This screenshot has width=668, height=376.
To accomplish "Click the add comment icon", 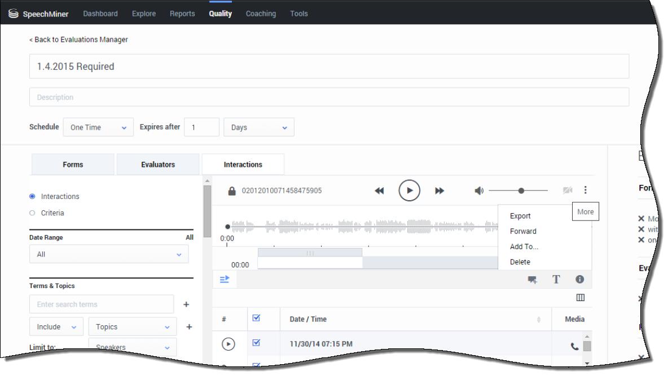I will tap(532, 280).
